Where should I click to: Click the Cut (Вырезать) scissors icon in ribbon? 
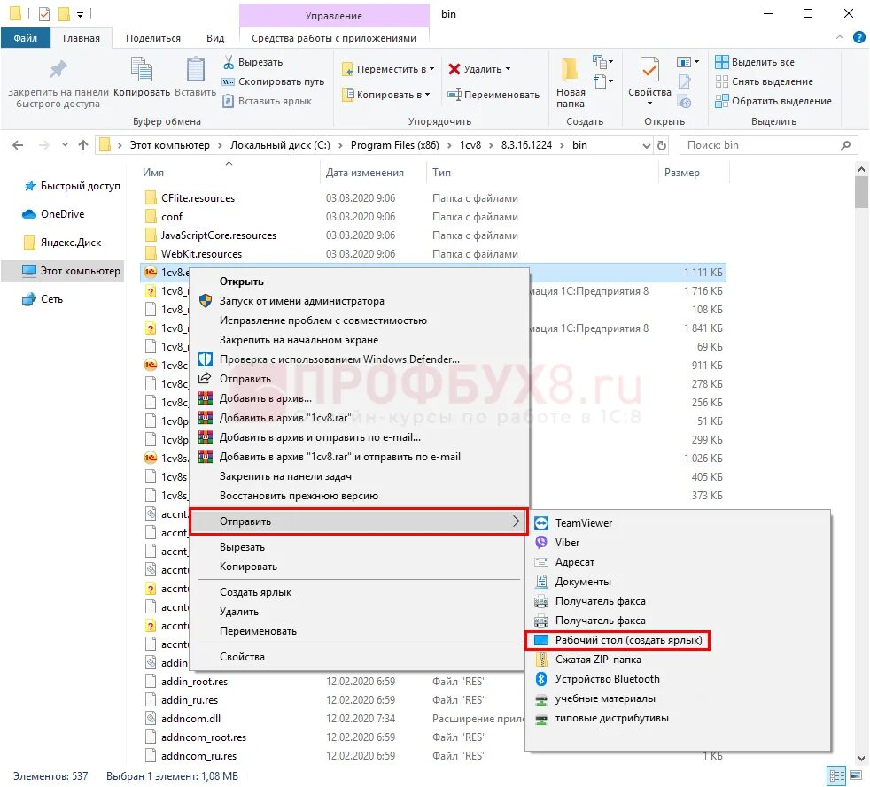click(228, 62)
